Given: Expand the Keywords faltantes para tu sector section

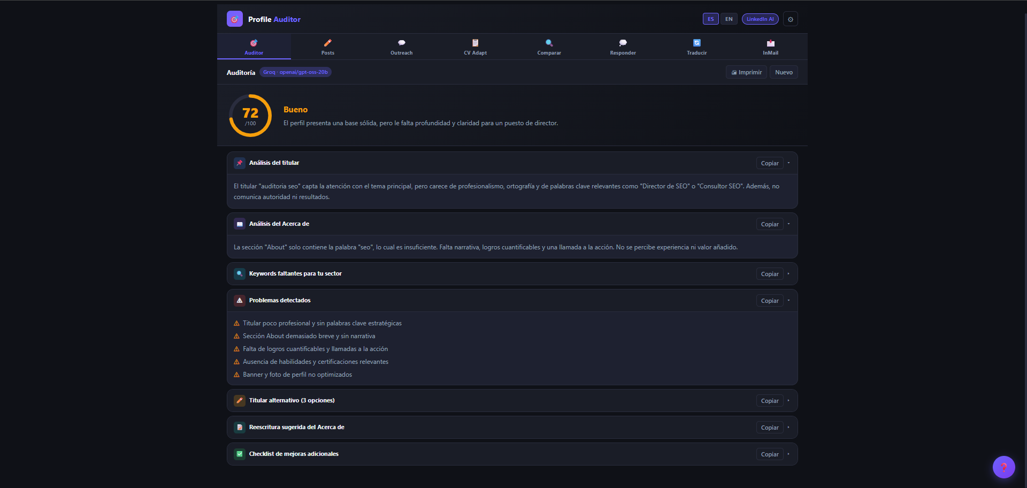Looking at the screenshot, I should pos(789,274).
